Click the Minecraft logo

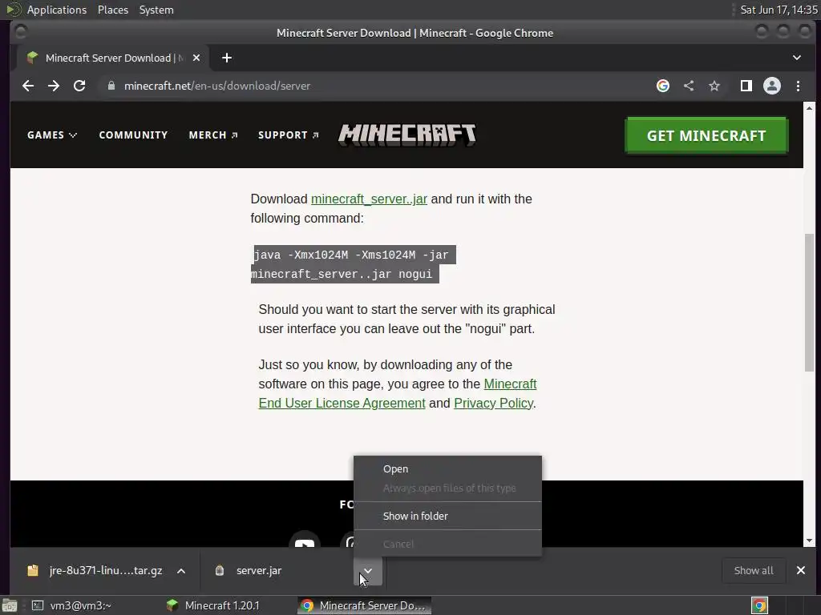pyautogui.click(x=407, y=135)
